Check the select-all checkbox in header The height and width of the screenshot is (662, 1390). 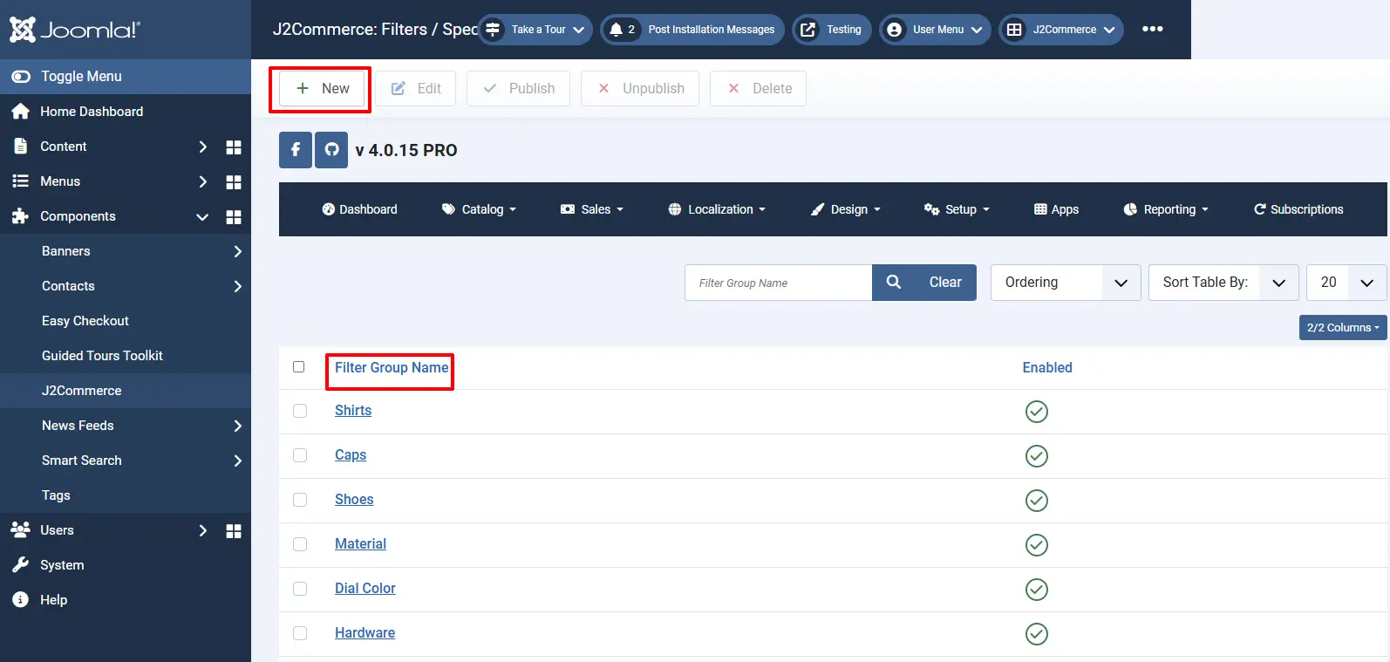299,367
